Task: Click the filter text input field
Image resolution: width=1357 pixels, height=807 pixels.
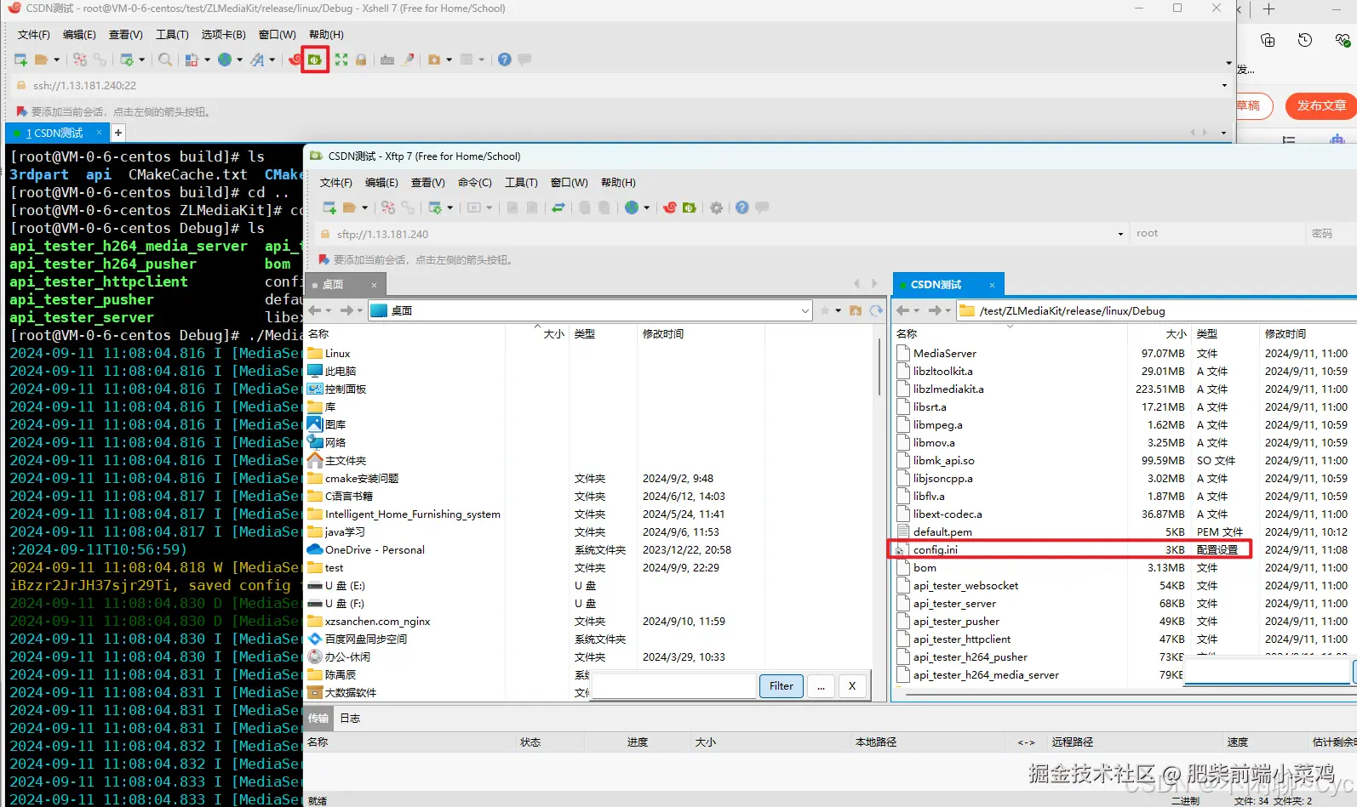Action: [674, 686]
